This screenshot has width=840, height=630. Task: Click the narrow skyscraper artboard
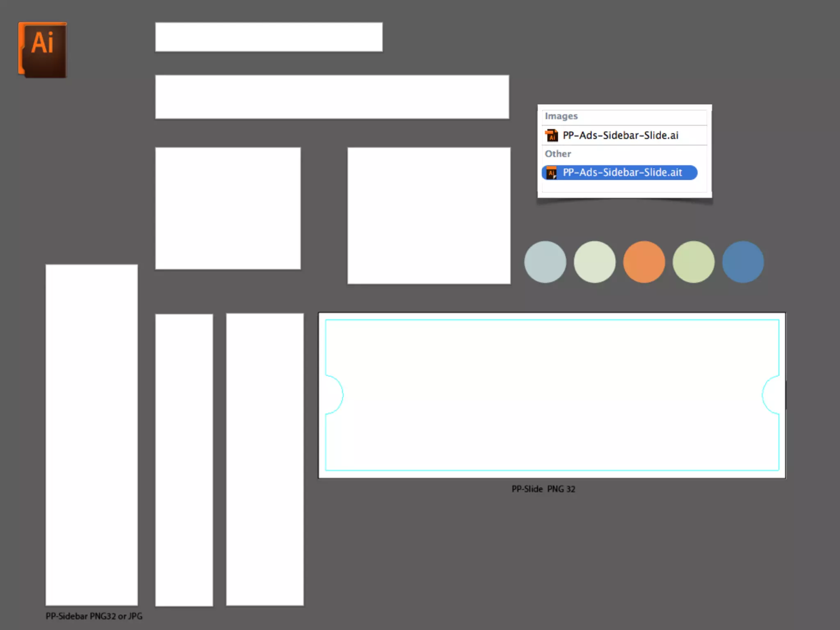click(184, 460)
